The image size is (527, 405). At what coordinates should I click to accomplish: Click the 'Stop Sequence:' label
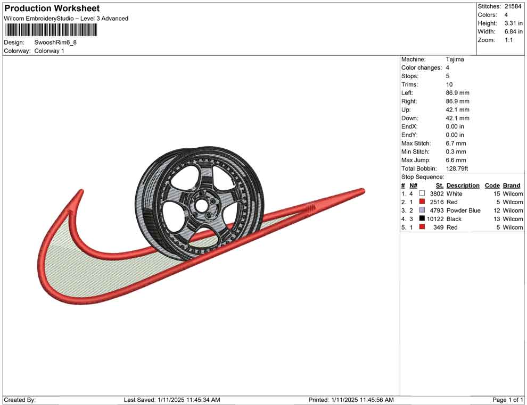(x=423, y=177)
